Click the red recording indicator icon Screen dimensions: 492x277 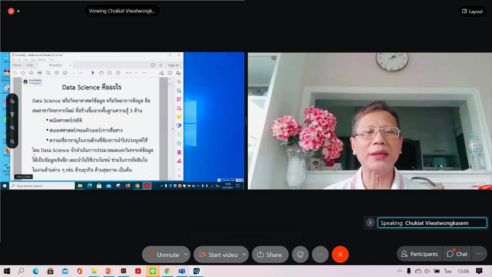click(11, 11)
